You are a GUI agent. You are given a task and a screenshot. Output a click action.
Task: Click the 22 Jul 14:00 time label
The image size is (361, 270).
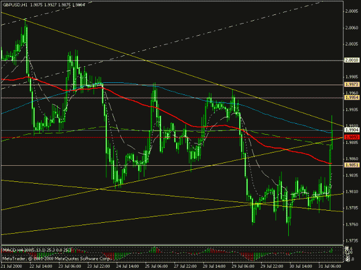coord(41,267)
